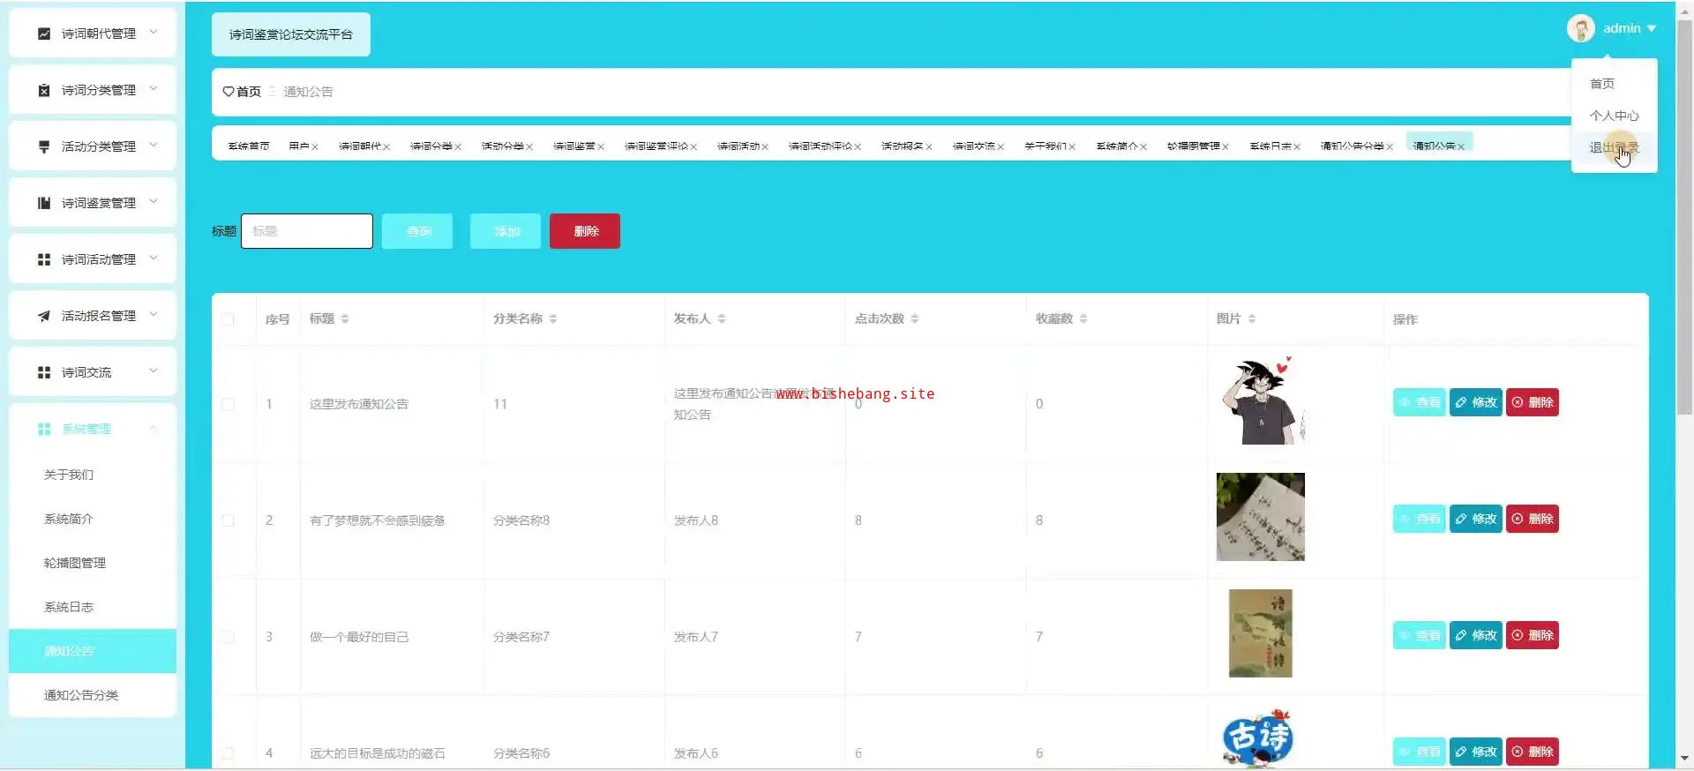The image size is (1694, 771).
Task: Collapse the 系统管理 sidebar section
Action: 154,429
